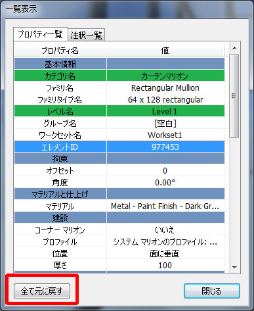Click the プロパティ名 column header

click(60, 50)
